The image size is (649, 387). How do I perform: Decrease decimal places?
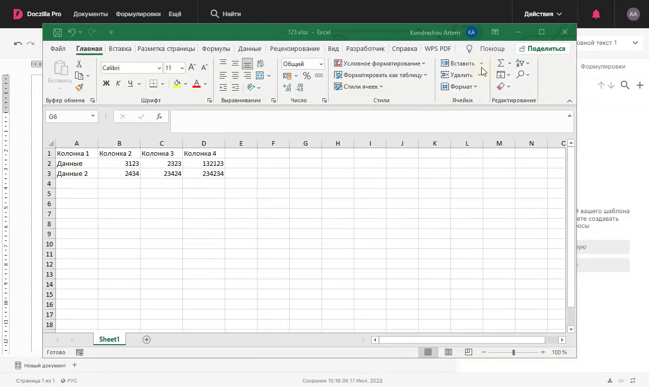coord(299,87)
